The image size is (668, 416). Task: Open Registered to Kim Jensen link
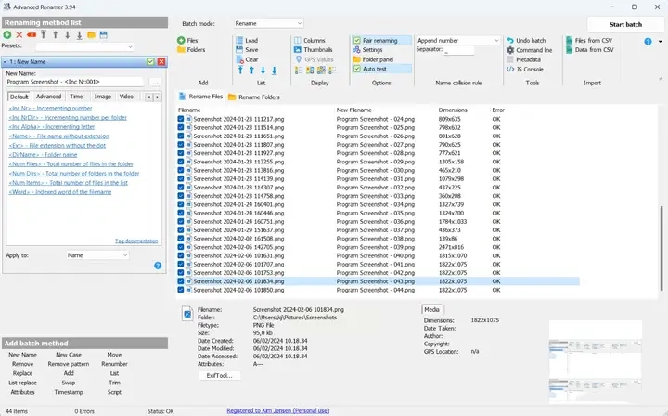point(277,410)
